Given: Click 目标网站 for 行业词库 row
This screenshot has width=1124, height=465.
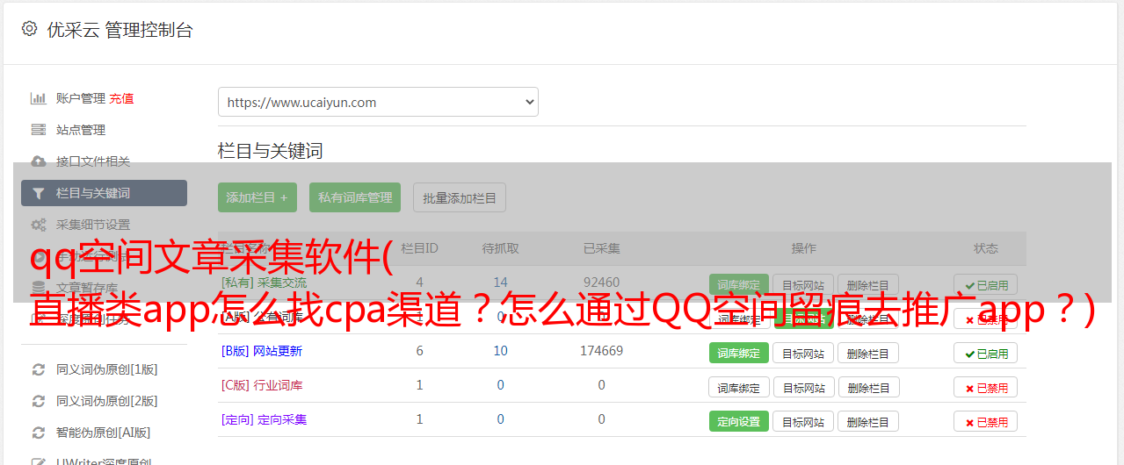Looking at the screenshot, I should click(803, 387).
